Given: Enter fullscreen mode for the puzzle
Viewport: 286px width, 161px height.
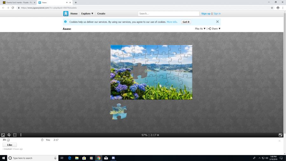Looking at the screenshot, I should click(x=281, y=135).
